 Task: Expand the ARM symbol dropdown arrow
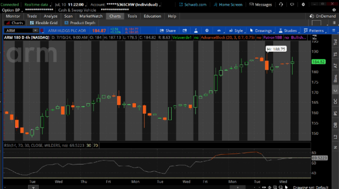pos(35,30)
